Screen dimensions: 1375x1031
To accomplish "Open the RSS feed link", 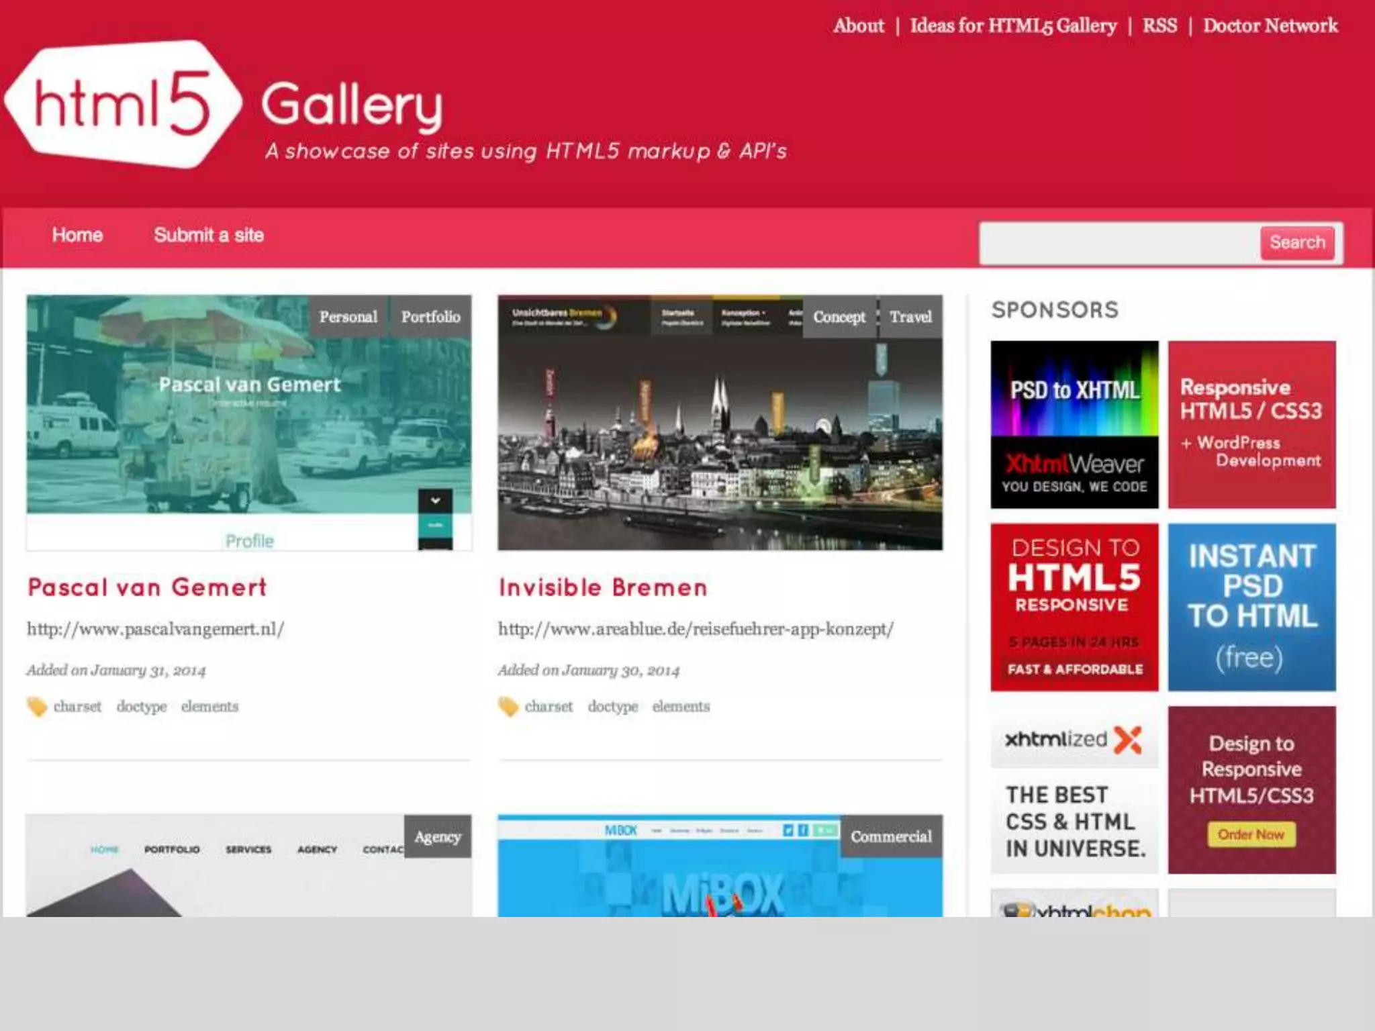I will [x=1159, y=26].
